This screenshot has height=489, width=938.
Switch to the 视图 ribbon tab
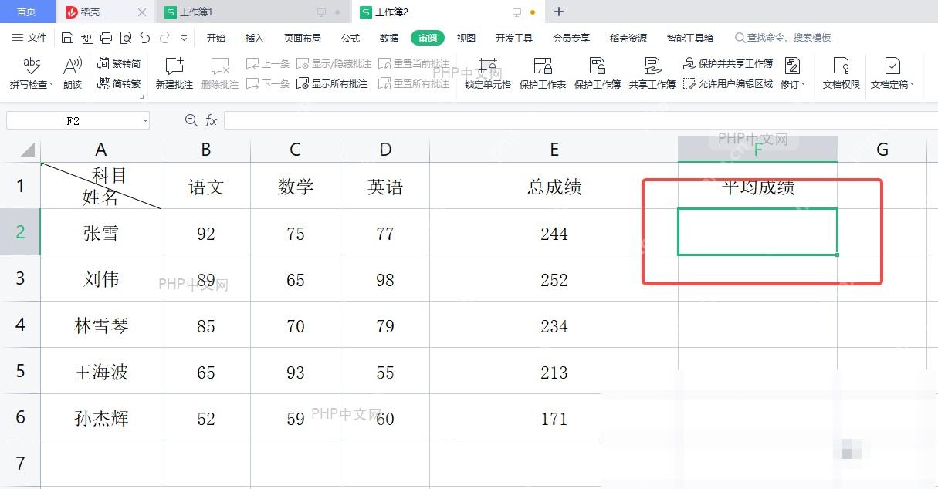pyautogui.click(x=466, y=38)
